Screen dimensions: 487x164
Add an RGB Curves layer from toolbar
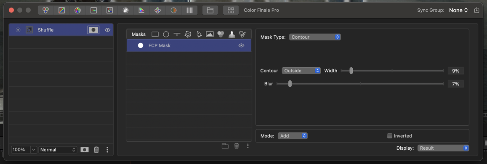coord(61,10)
